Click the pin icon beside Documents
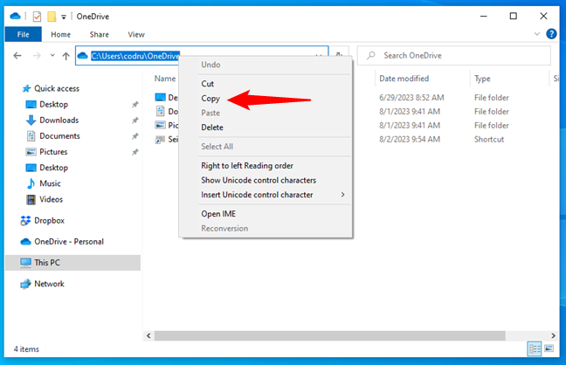 [135, 136]
